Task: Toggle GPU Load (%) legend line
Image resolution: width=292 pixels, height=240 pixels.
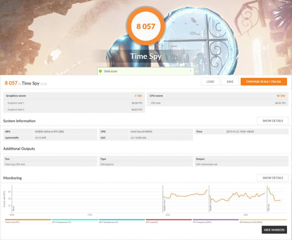Action: pos(169,221)
